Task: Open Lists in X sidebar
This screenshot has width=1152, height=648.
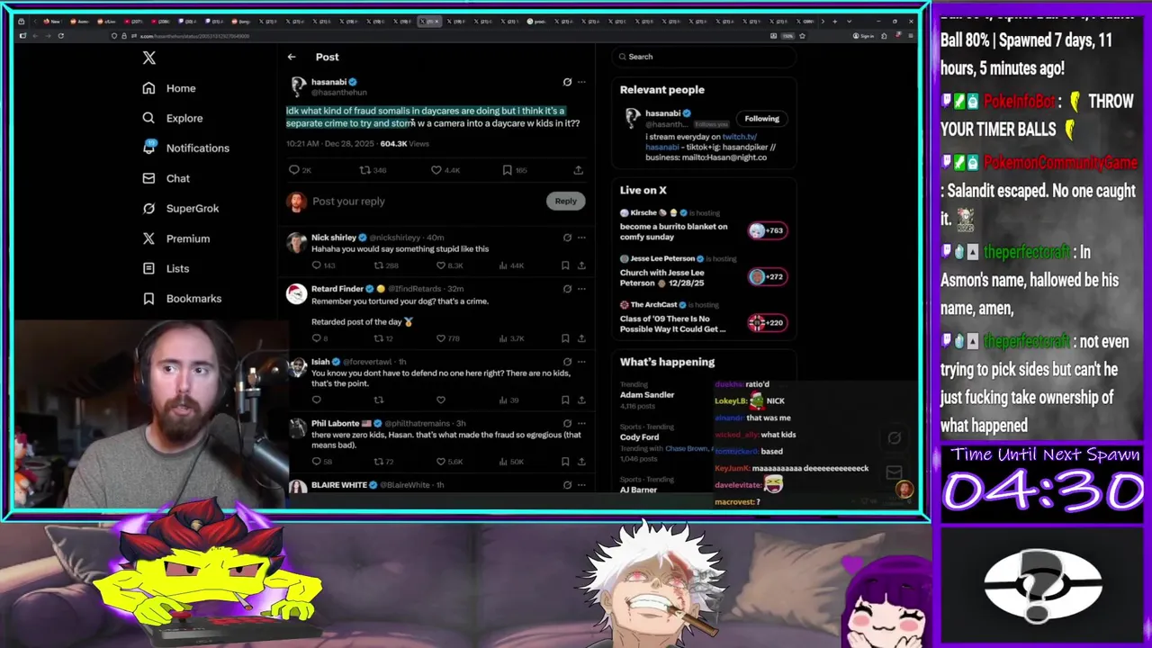Action: 166,268
